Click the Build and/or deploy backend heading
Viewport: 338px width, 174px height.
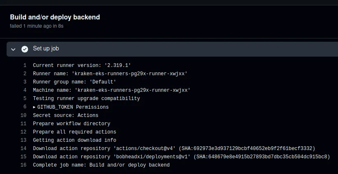pos(55,17)
